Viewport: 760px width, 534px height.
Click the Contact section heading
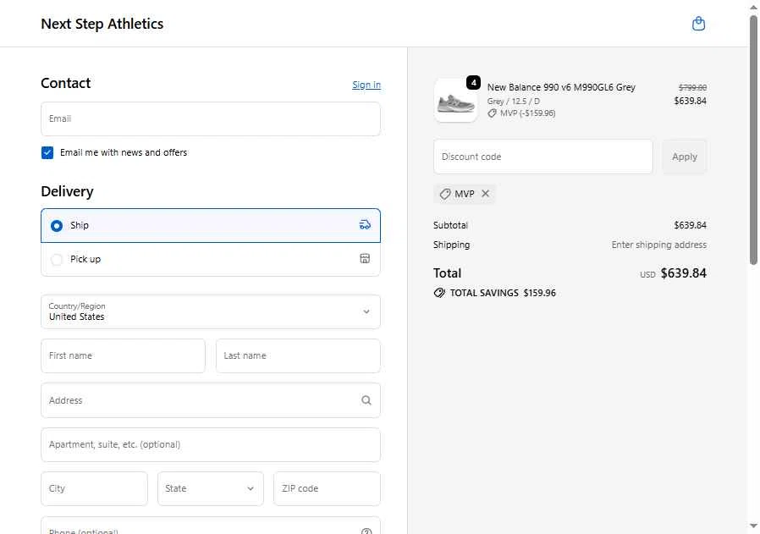point(66,83)
